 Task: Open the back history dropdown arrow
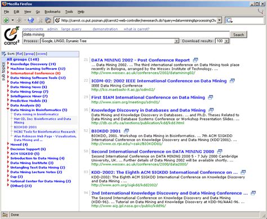click(12, 20)
